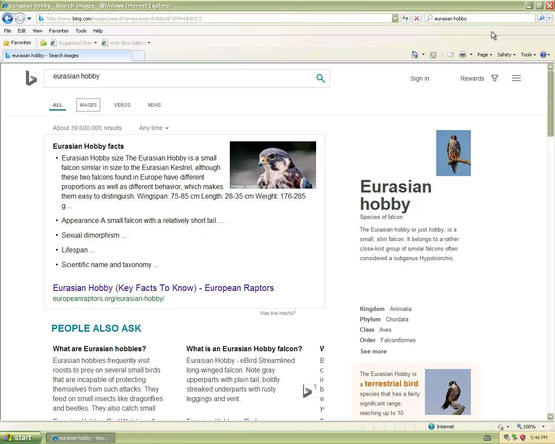Open the Bing hamburger menu
The image size is (555, 444).
[516, 78]
